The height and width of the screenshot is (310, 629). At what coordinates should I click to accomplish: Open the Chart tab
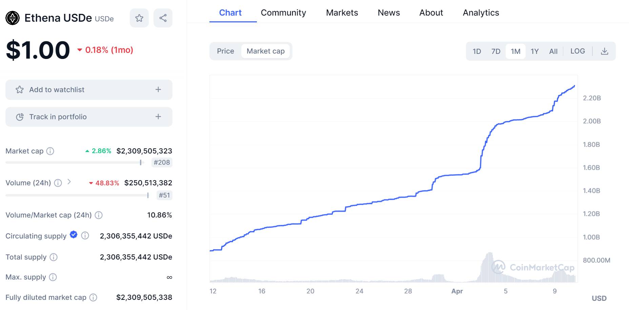click(230, 13)
